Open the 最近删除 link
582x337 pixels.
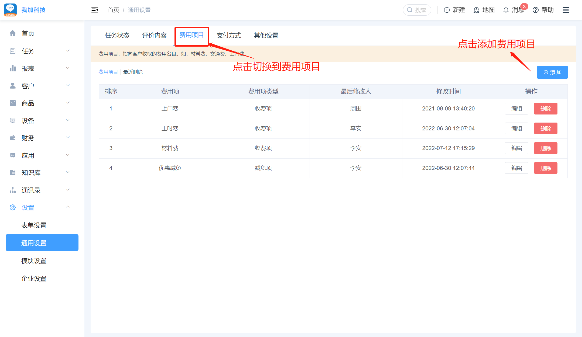133,72
